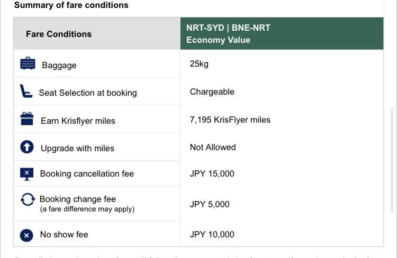Click the vertical scrollbar on the right
The width and height of the screenshot is (397, 258).
tap(392, 159)
